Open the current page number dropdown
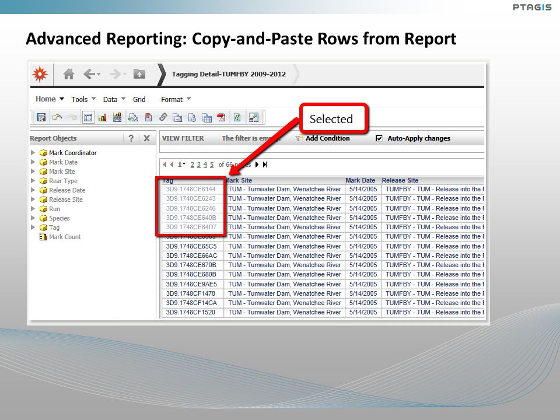The width and height of the screenshot is (560, 420). click(184, 164)
